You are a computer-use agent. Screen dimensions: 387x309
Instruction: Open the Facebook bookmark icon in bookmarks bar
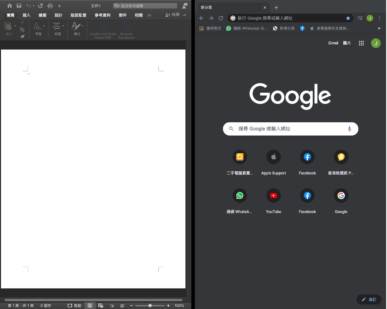pyautogui.click(x=302, y=28)
